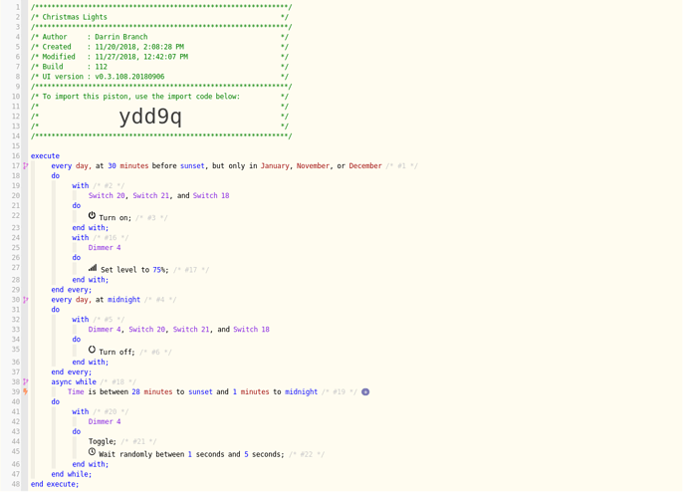The width and height of the screenshot is (687, 493).
Task: Click 'end every;' on line 29
Action: [72, 290]
